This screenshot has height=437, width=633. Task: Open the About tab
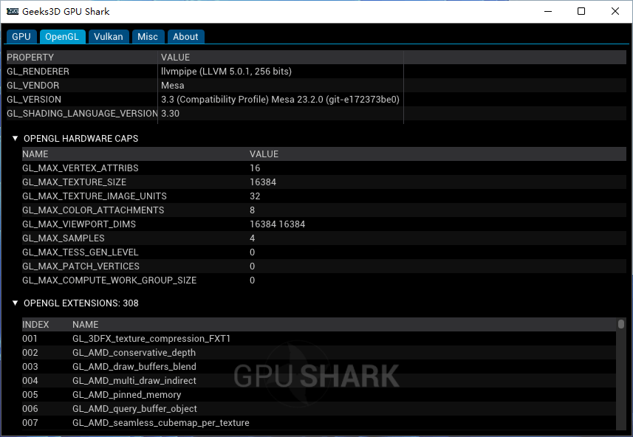click(185, 37)
